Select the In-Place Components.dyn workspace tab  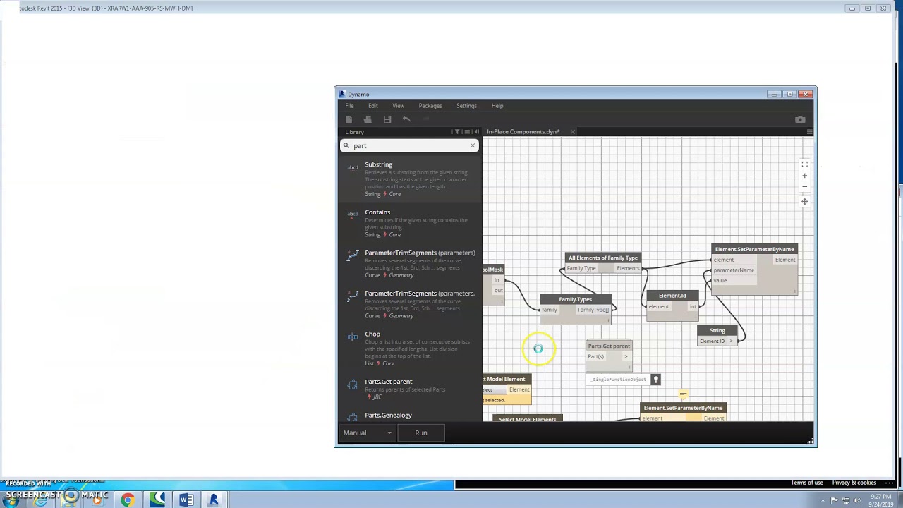pyautogui.click(x=523, y=132)
